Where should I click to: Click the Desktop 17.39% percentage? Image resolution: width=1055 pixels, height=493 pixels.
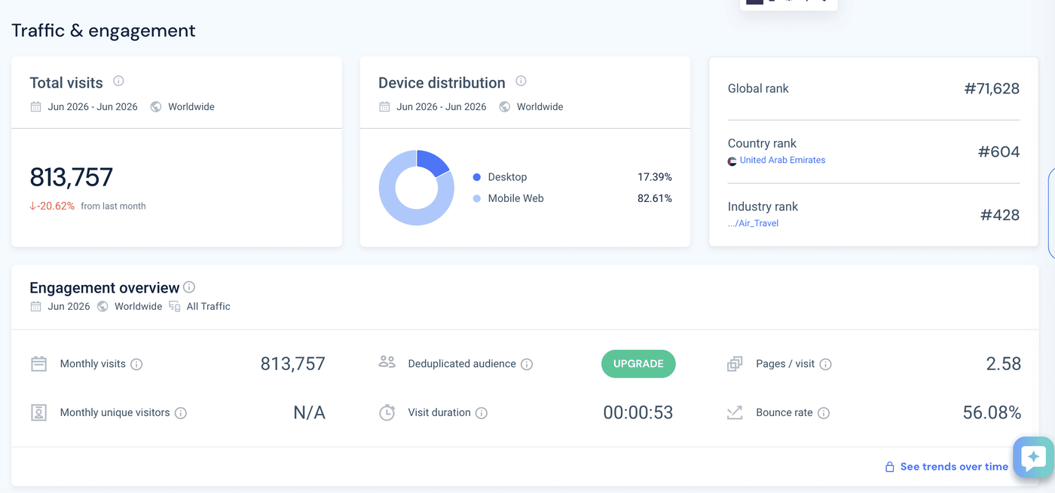pyautogui.click(x=655, y=177)
